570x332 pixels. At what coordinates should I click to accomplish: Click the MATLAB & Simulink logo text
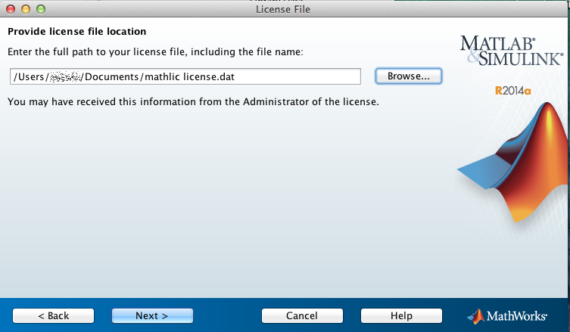coord(512,51)
